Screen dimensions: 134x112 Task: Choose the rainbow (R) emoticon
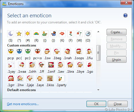click(36, 34)
